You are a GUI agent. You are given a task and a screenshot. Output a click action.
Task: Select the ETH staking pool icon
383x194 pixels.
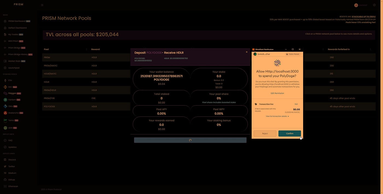pos(5,80)
